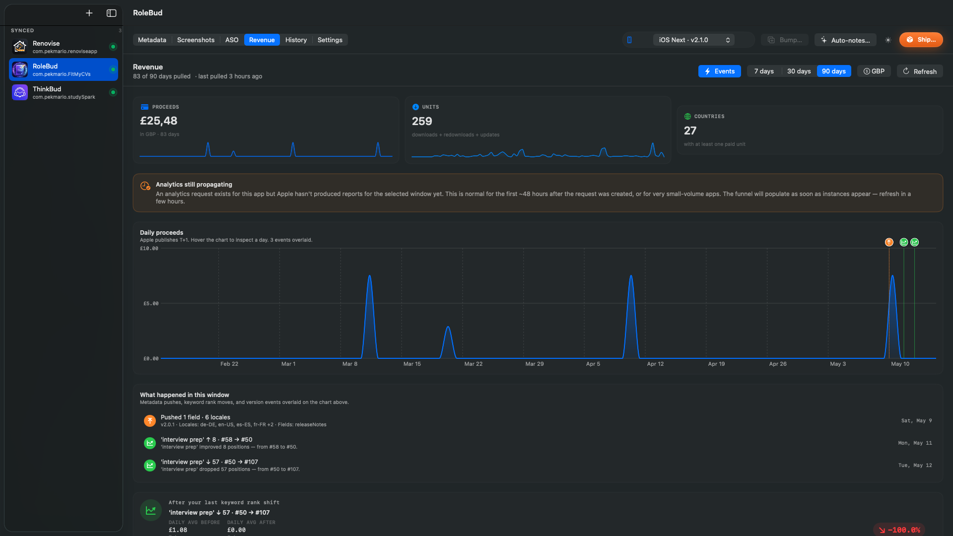
Task: Click the large keyword rank shift chart icon
Action: click(151, 510)
